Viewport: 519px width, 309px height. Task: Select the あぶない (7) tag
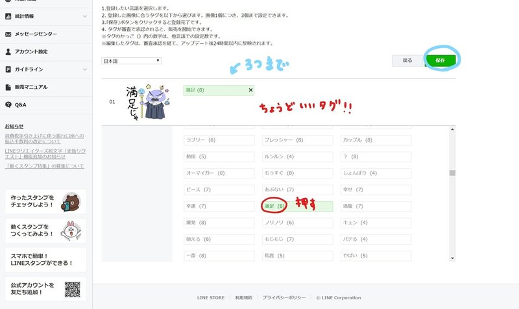[298, 190]
